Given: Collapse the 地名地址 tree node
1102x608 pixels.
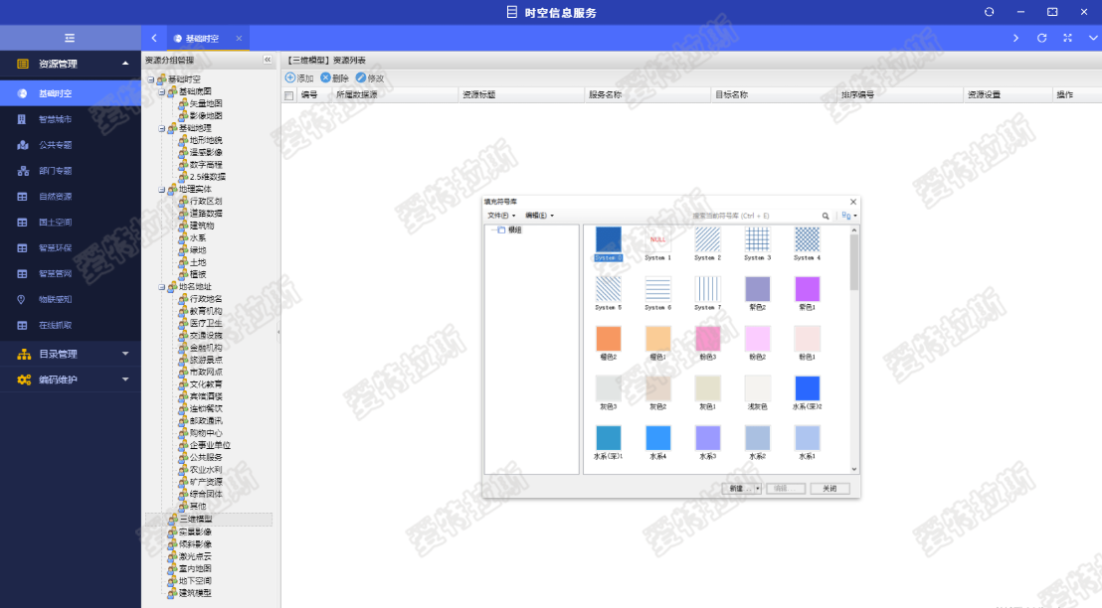Looking at the screenshot, I should pos(162,286).
